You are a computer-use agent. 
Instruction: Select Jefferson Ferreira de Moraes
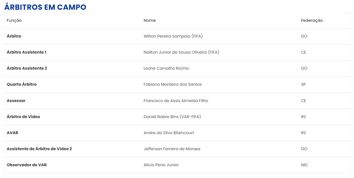tap(172, 149)
